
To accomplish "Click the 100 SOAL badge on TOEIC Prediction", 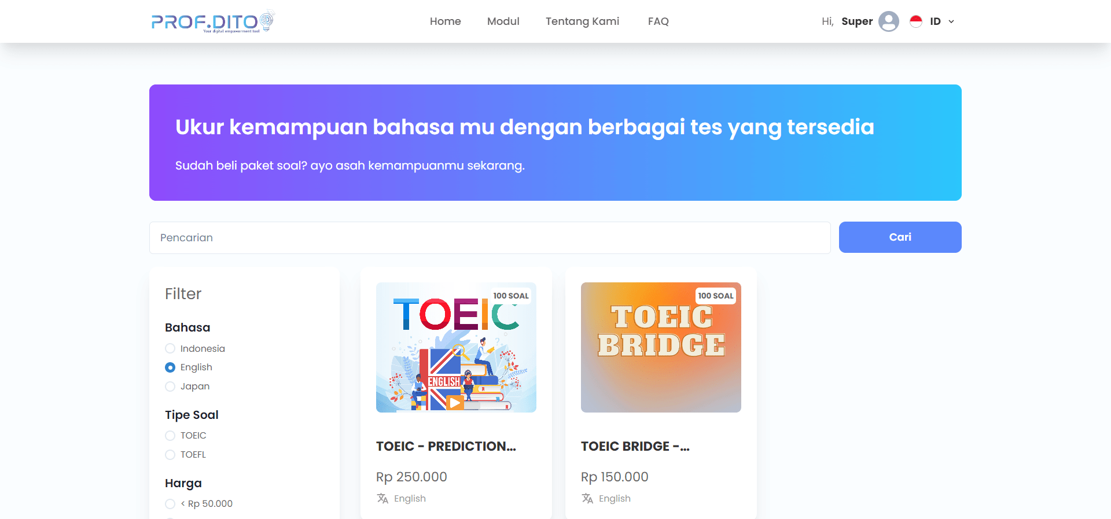I will click(x=511, y=296).
